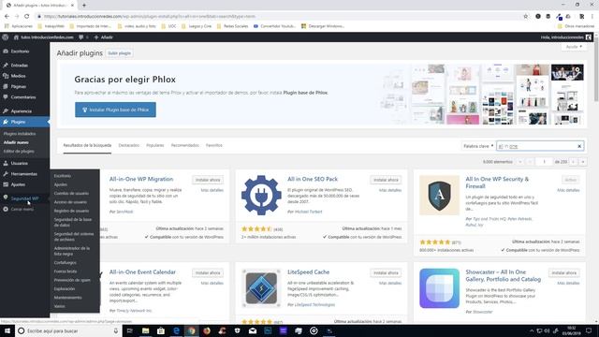
Task: Install the LiteSpeed Cache plugin
Action: 386,273
